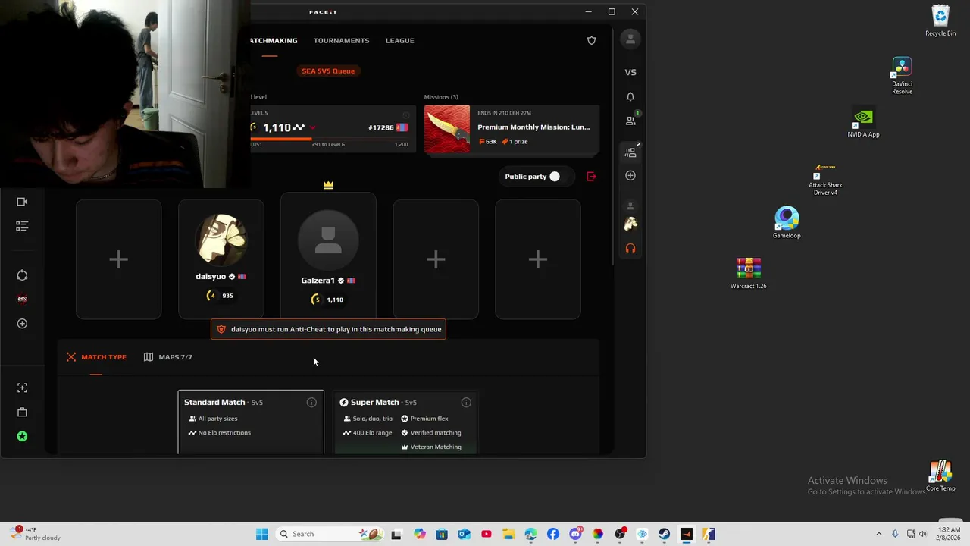Select the grey member avatar in right sidebar
Screen dimensions: 970x546
pos(630,206)
